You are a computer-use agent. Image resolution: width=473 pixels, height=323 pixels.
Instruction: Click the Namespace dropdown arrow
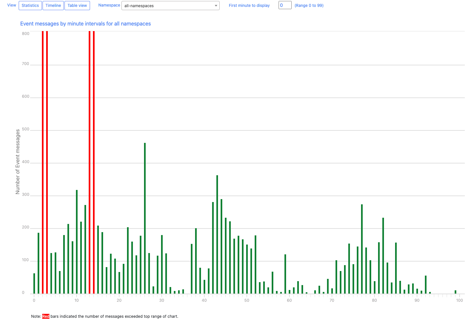coord(216,6)
